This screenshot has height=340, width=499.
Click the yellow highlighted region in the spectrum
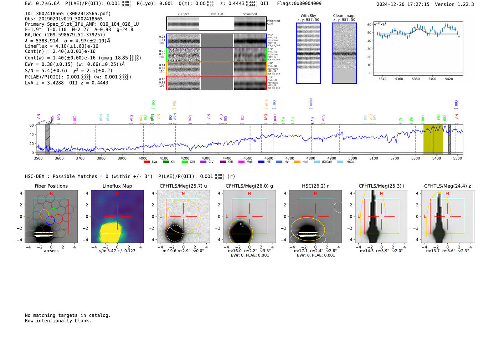433,139
